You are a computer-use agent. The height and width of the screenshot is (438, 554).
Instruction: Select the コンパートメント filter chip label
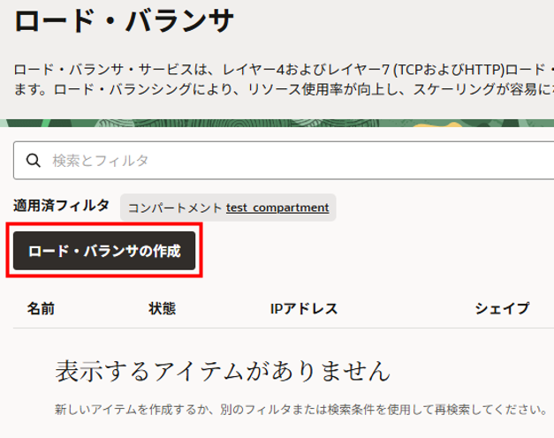[x=175, y=208]
